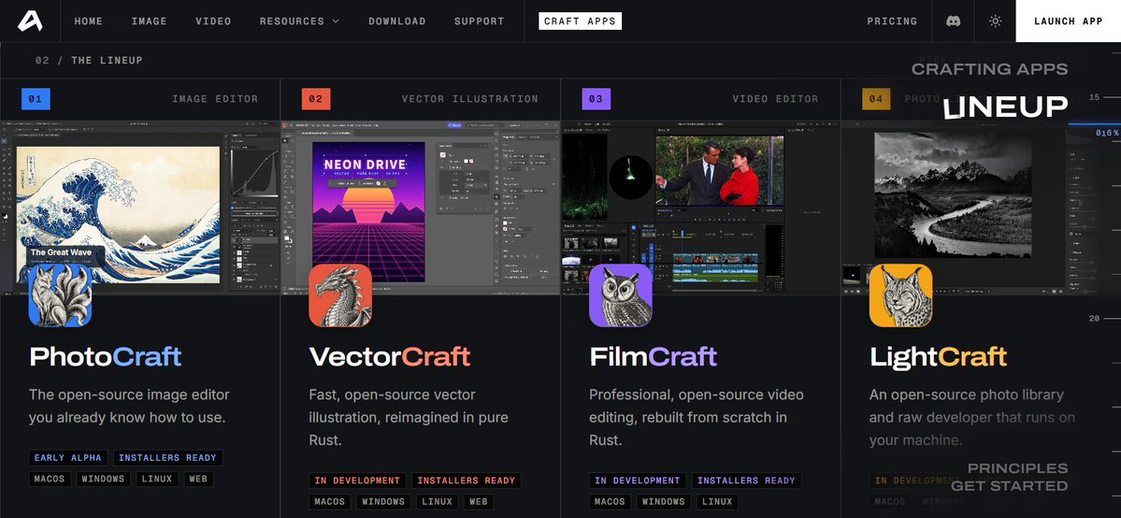Open the FilmCraft editor screenshot

coord(700,208)
